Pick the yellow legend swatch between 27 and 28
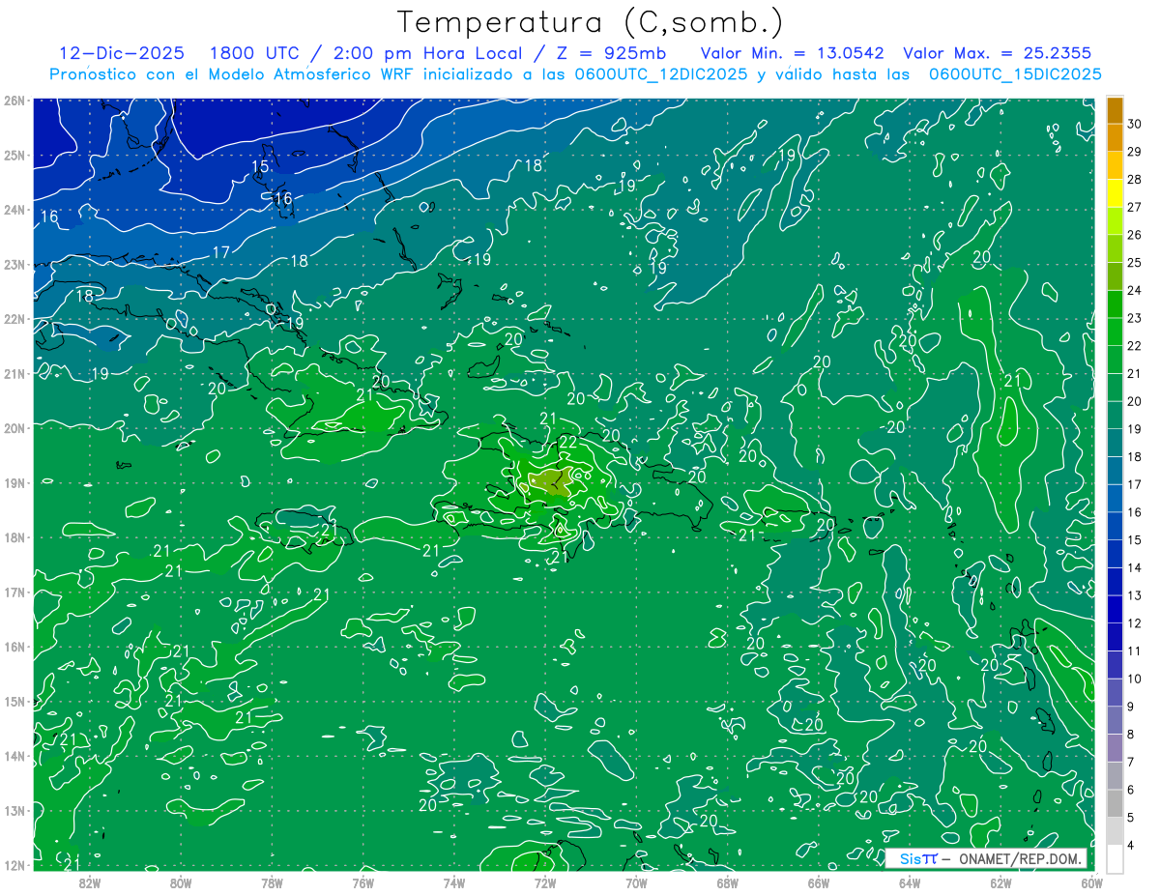This screenshot has height=896, width=1160. pos(1115,193)
